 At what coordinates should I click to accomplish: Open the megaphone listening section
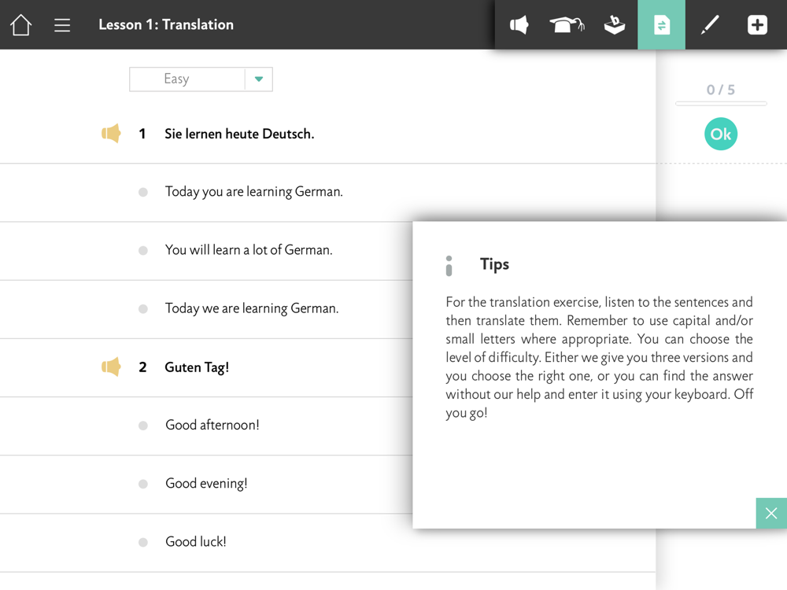coord(519,24)
